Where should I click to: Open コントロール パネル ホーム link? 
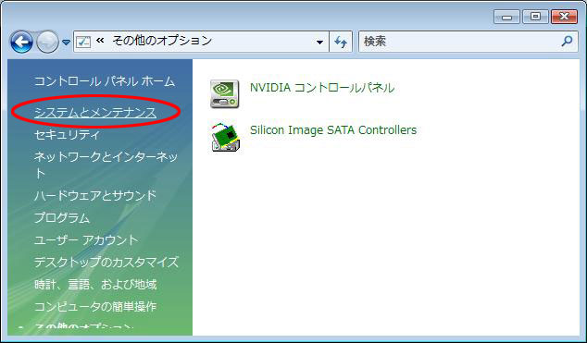coord(105,81)
